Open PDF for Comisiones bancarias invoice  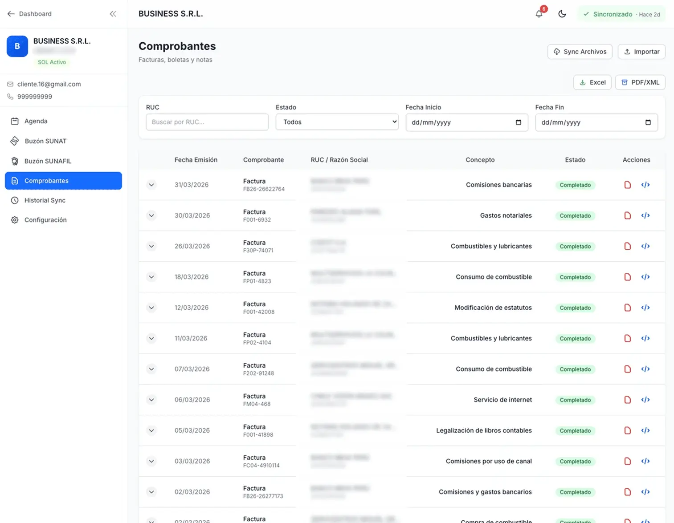click(x=627, y=185)
